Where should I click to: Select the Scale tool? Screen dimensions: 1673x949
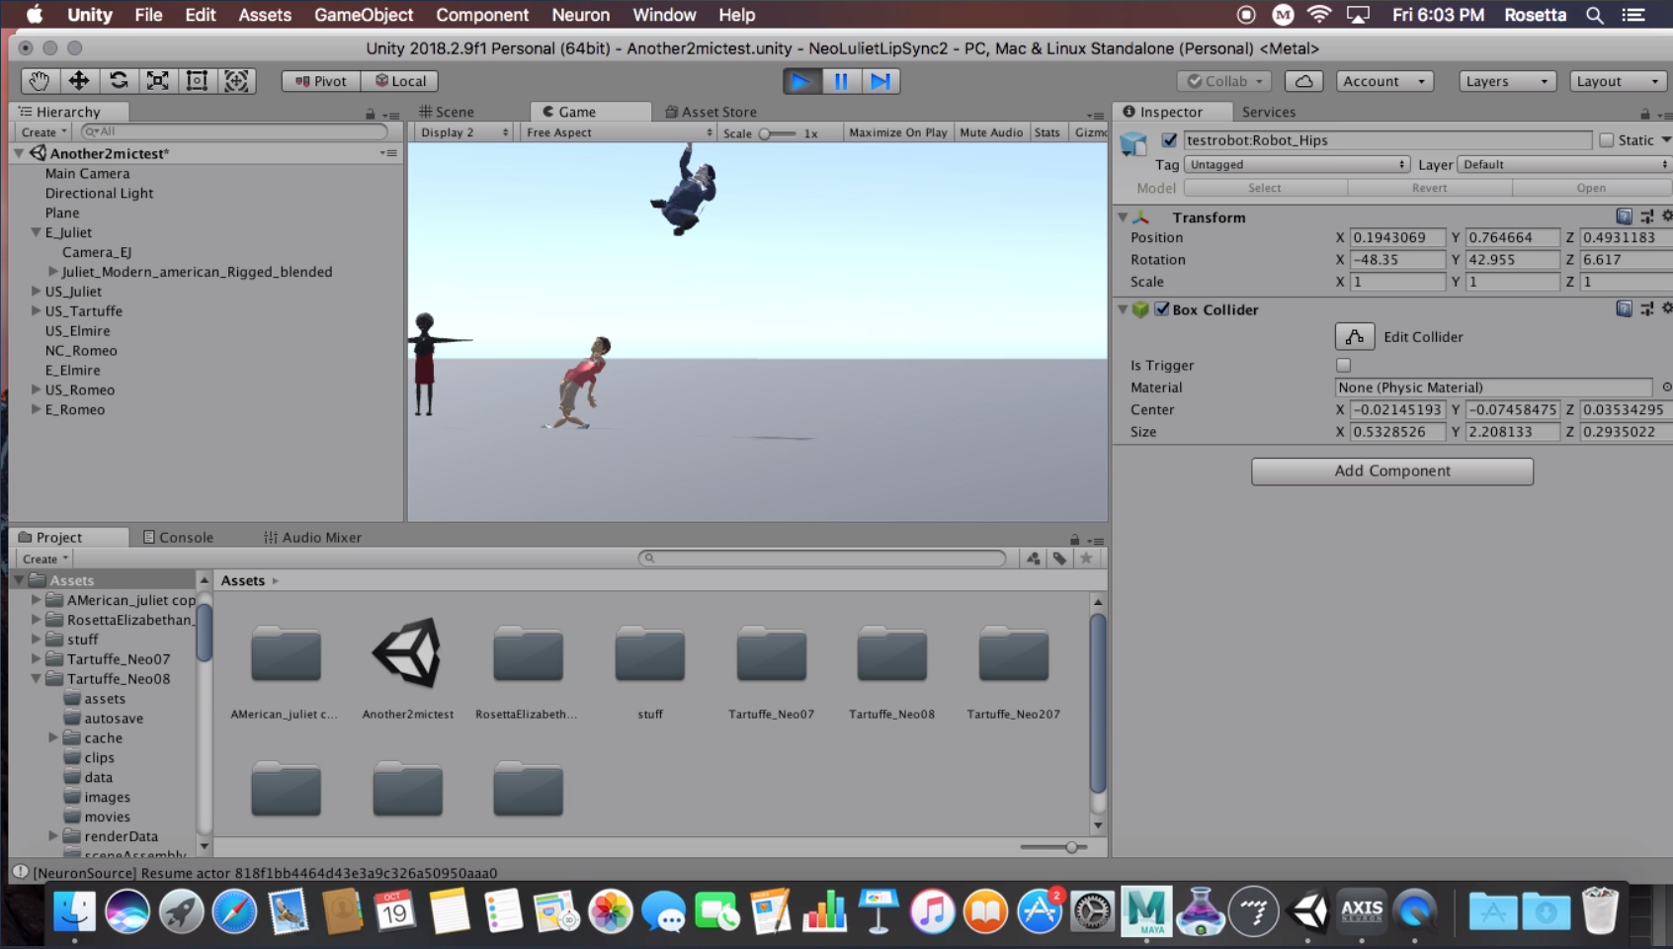click(158, 81)
